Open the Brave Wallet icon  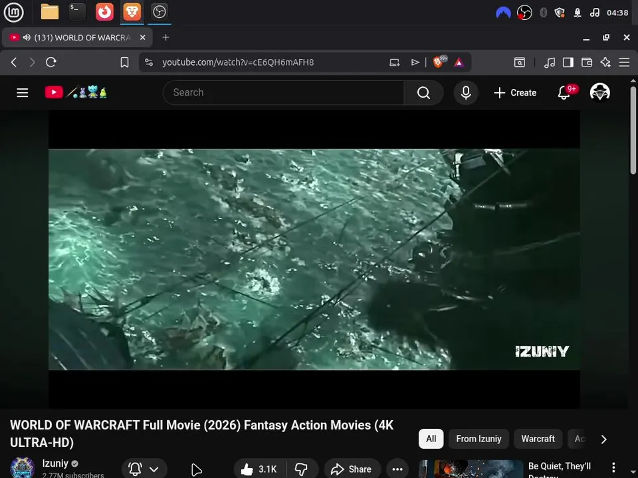587,62
